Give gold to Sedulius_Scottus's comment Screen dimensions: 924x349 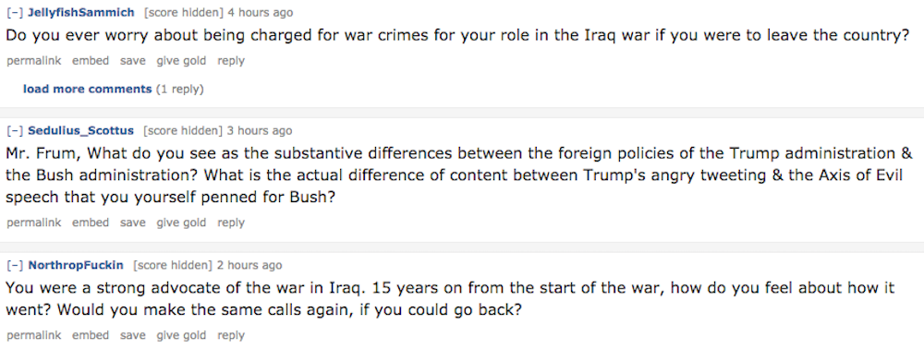[181, 223]
